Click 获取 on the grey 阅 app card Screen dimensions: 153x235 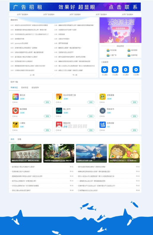[134, 116]
